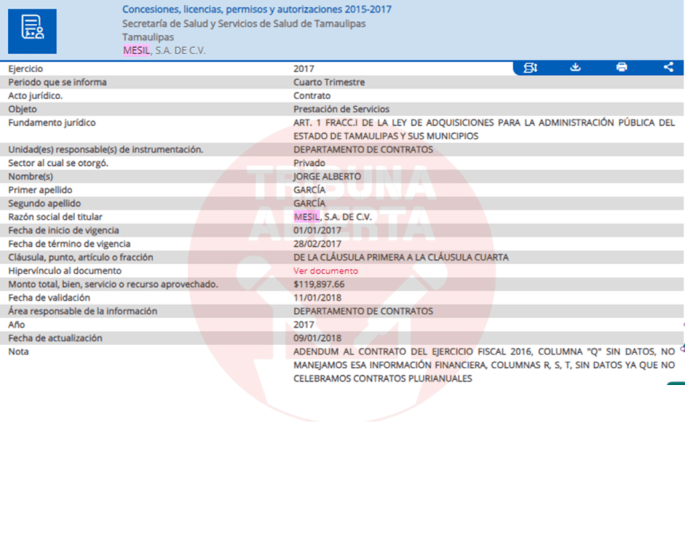Click the 'Hipervínculo al documento' label

tap(65, 271)
